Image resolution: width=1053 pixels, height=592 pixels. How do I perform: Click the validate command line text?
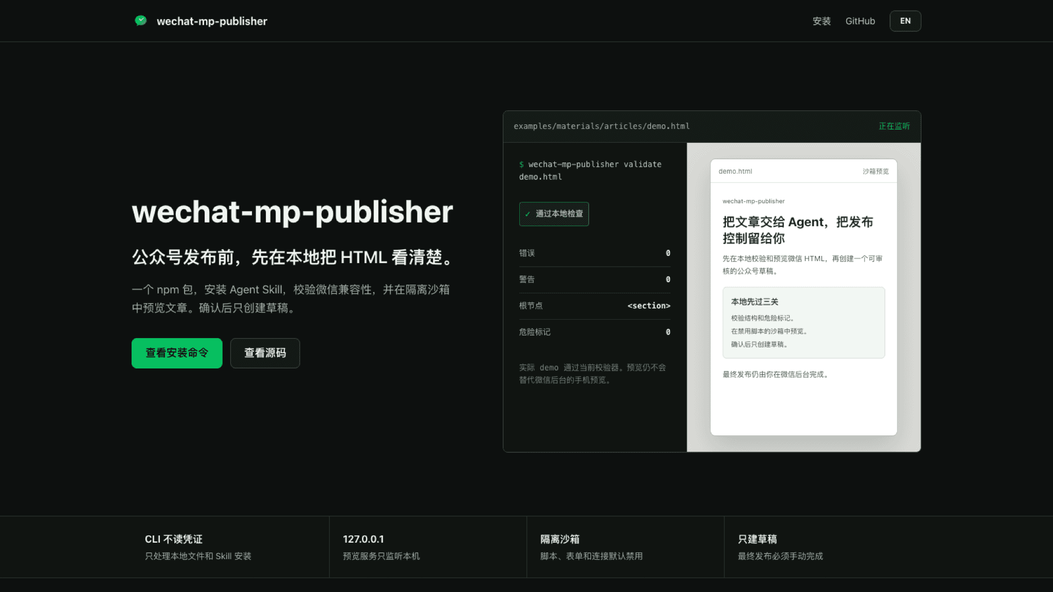point(590,170)
